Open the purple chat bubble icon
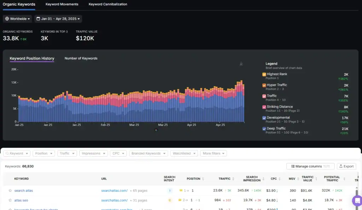362x210 pixels. [x=357, y=200]
